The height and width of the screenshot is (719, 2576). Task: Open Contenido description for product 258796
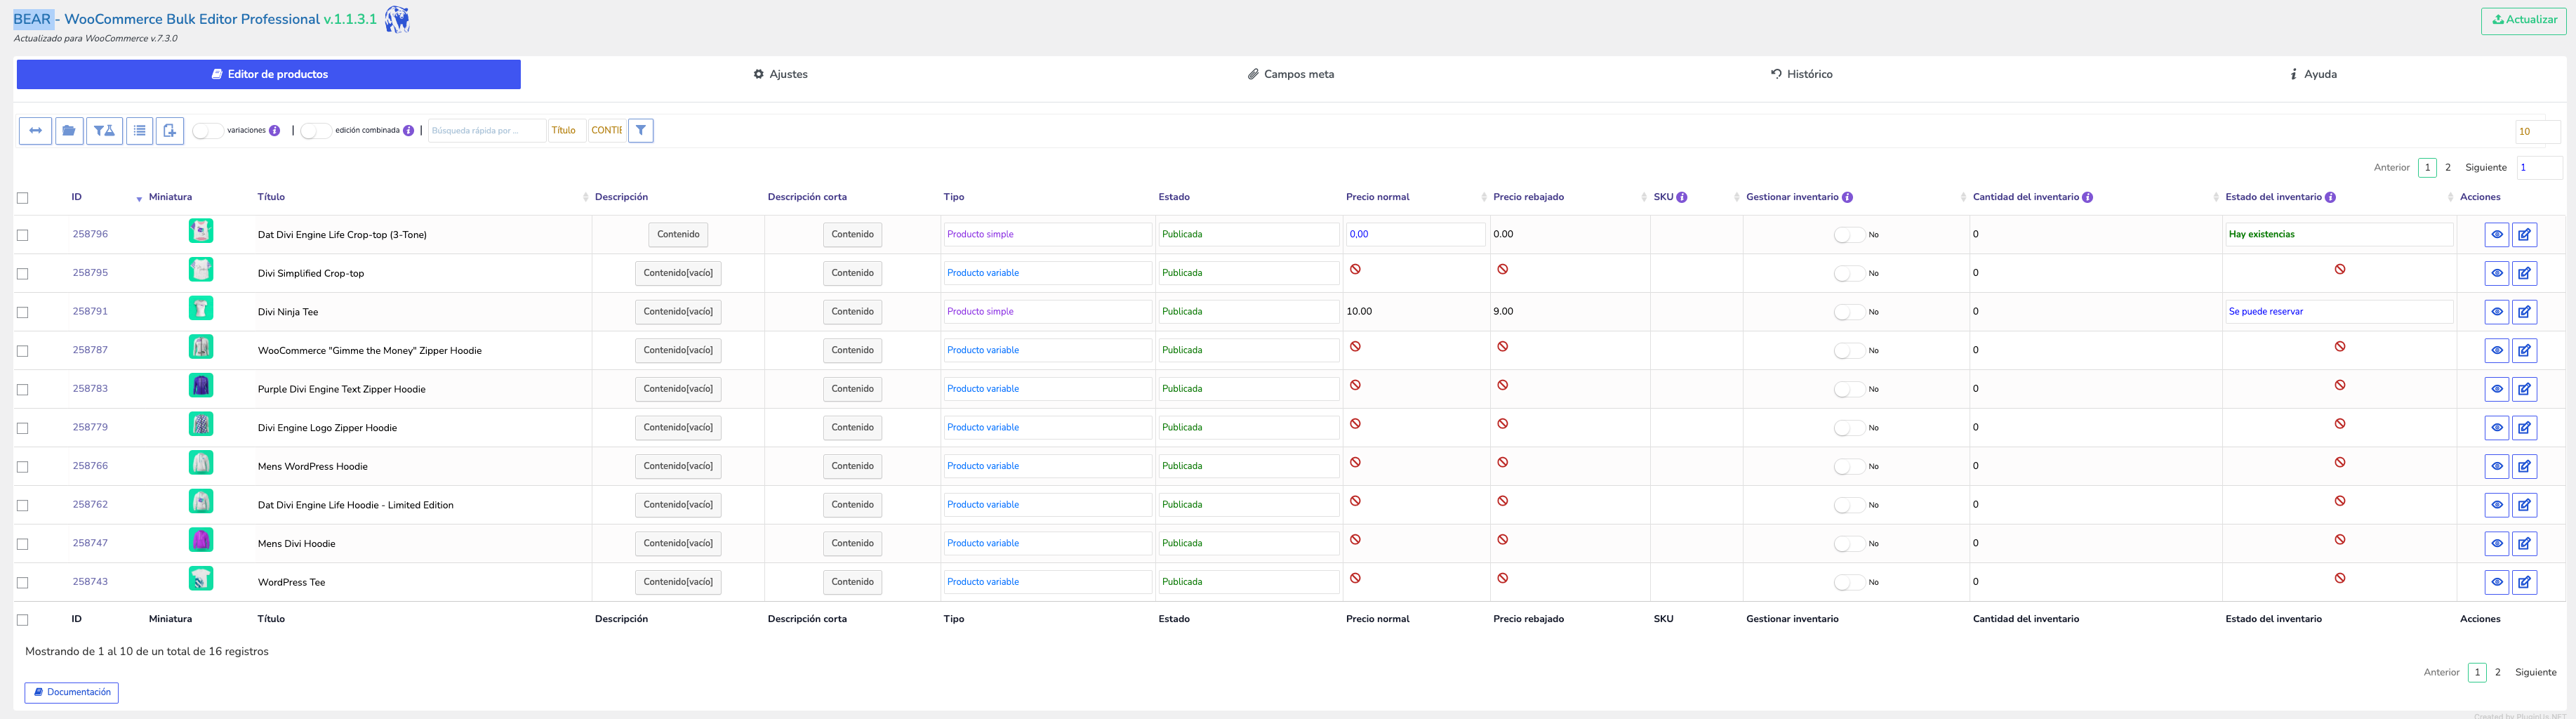point(678,234)
